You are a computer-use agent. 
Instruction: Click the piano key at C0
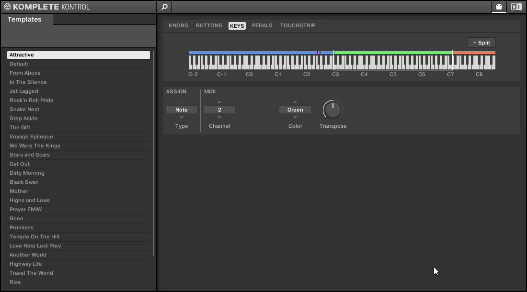248,67
